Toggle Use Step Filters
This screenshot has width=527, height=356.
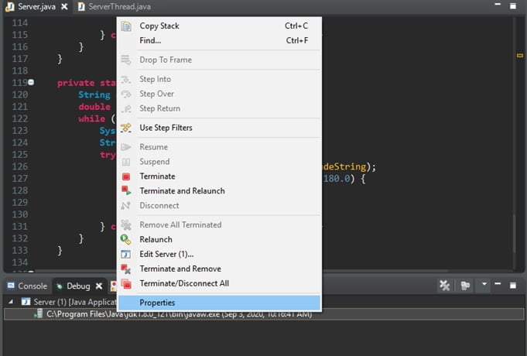[x=219, y=128]
